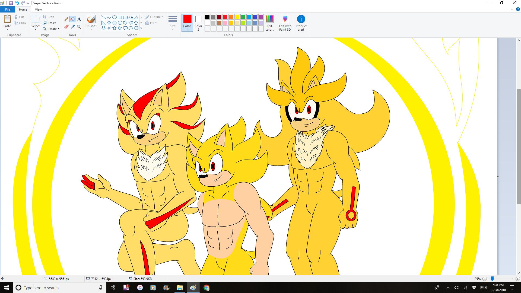Open the File menu

(8, 9)
